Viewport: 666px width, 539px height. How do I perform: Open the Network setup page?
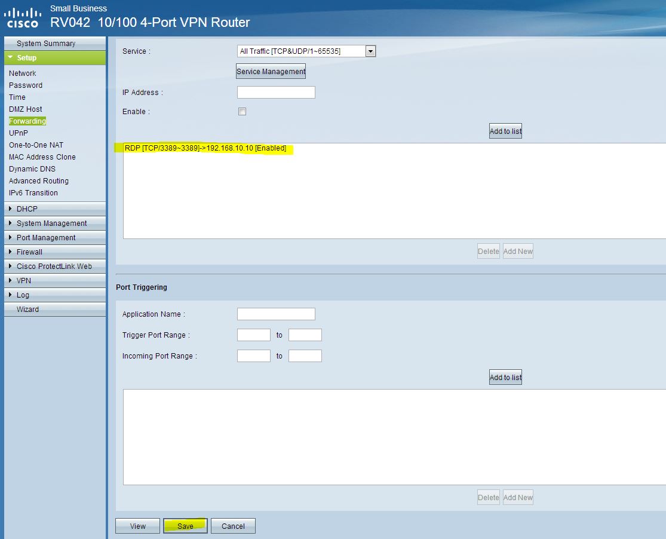[23, 73]
